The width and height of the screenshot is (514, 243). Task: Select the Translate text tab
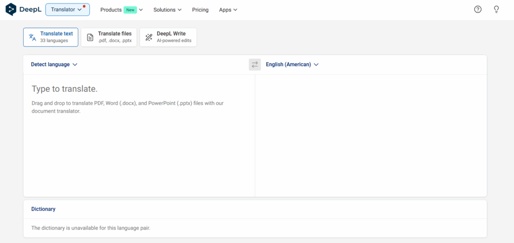click(x=51, y=37)
